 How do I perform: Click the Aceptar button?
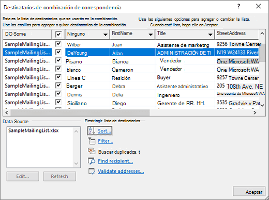pos(249,191)
